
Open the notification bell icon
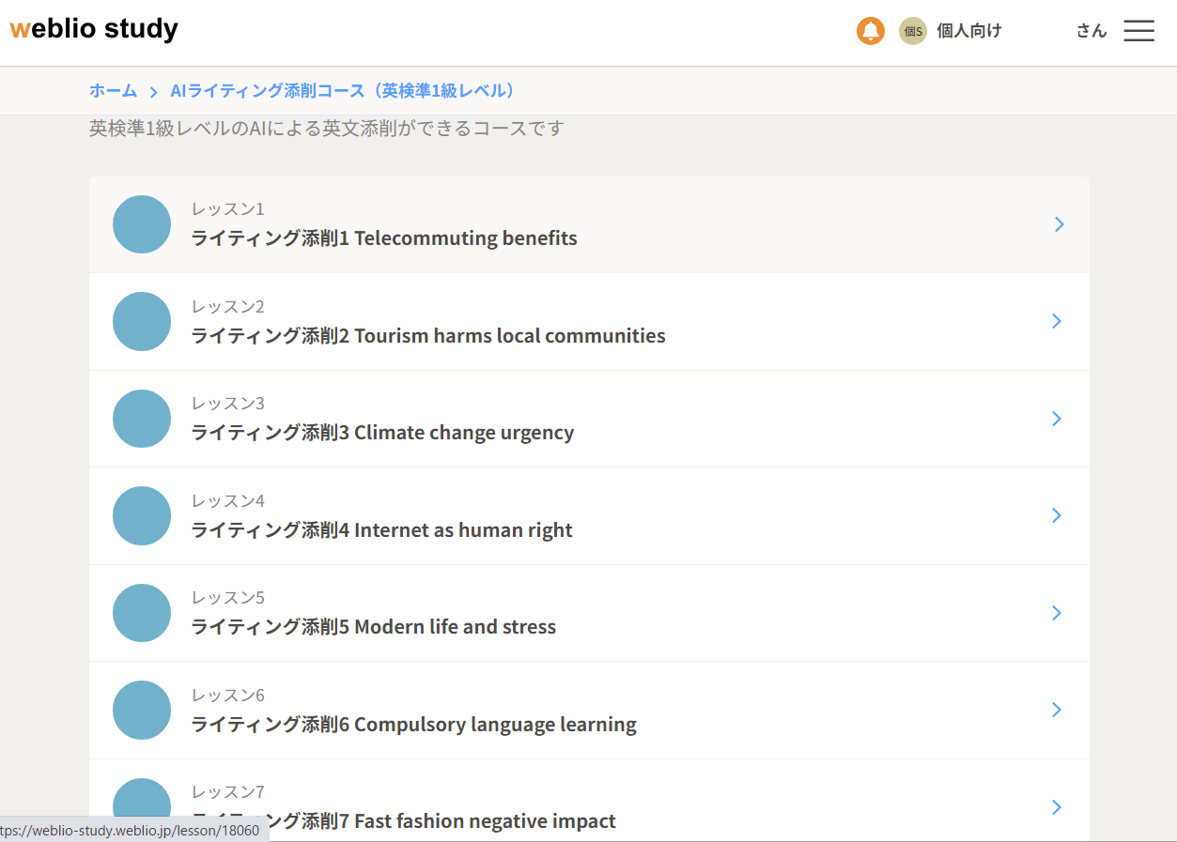pyautogui.click(x=870, y=31)
